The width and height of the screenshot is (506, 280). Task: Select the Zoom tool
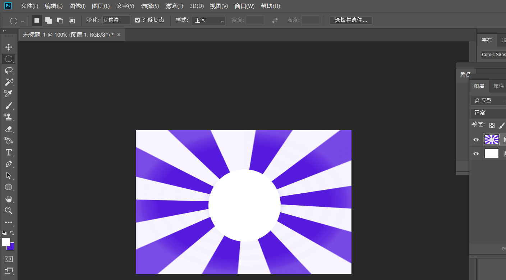point(9,211)
